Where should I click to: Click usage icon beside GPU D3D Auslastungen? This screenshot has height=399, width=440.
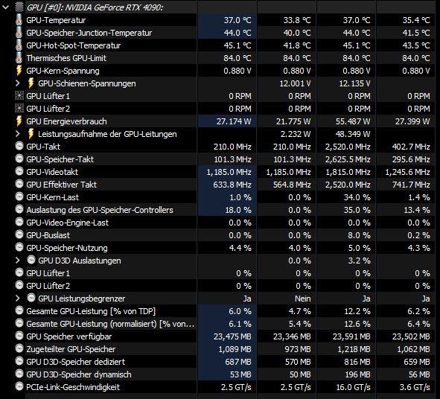point(31,260)
